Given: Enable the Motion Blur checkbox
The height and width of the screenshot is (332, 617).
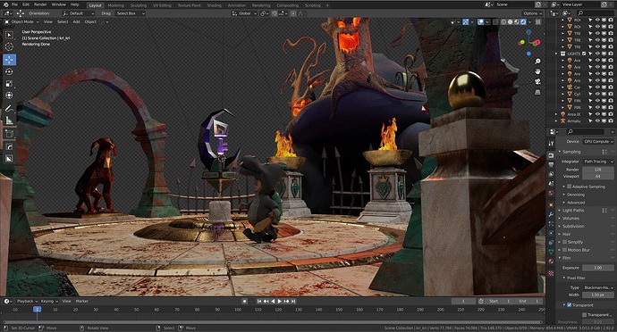Looking at the screenshot, I should [564, 250].
